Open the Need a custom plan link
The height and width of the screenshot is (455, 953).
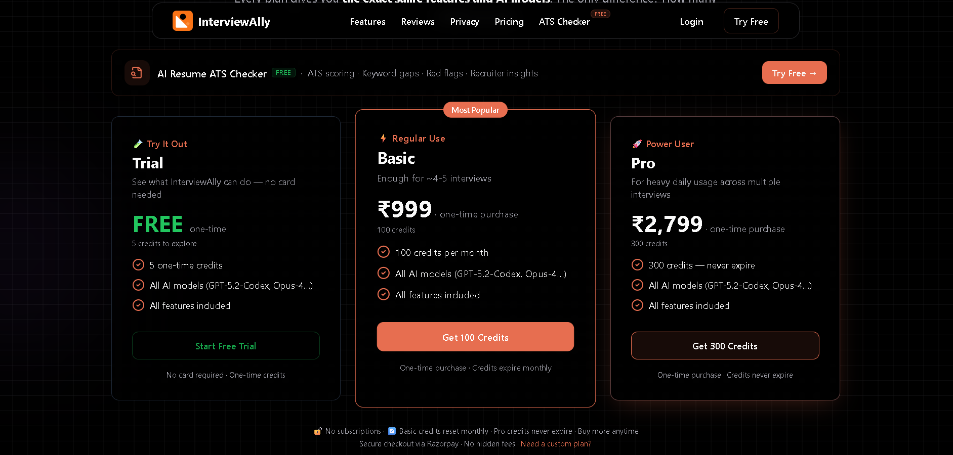click(x=555, y=443)
